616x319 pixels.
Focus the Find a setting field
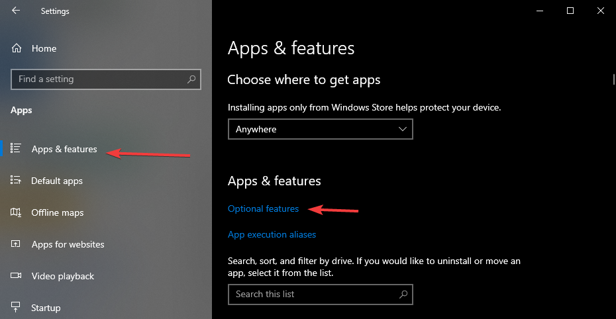pos(106,79)
